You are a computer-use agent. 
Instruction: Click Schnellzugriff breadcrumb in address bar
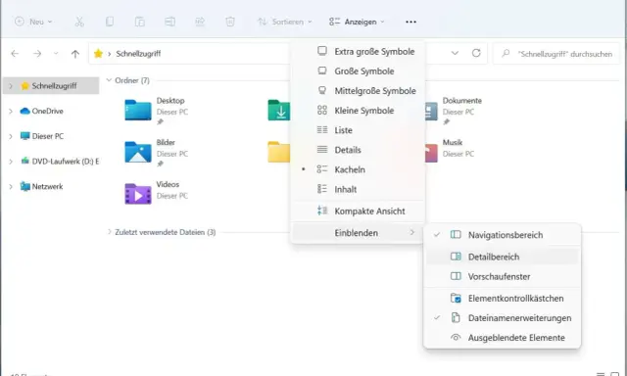click(138, 54)
